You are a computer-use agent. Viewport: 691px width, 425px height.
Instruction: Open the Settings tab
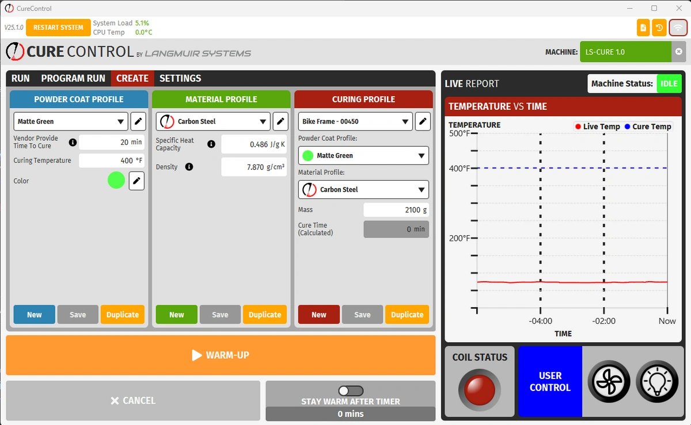tap(180, 78)
